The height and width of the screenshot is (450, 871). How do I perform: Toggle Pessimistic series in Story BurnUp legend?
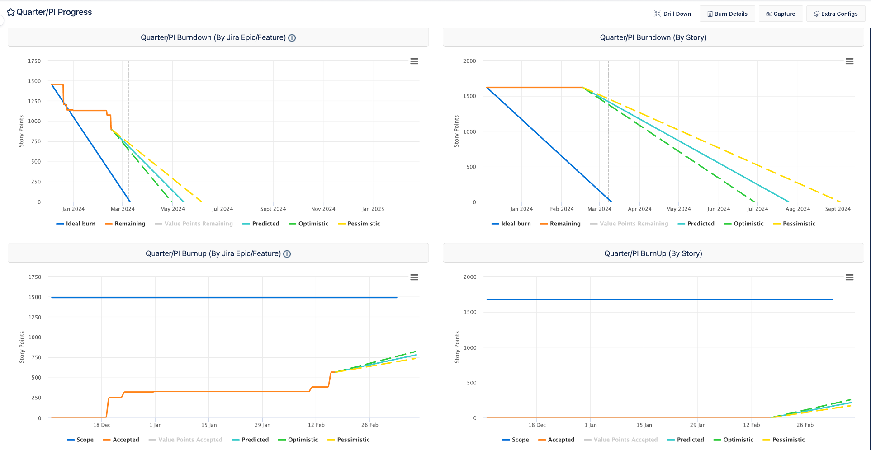tap(784, 440)
